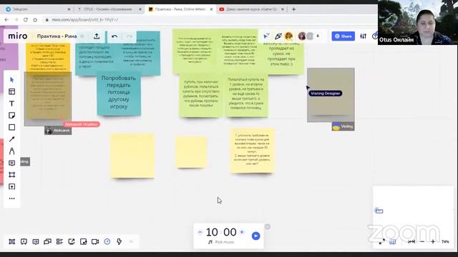Open Cards list in bottom toolbar

point(59,241)
